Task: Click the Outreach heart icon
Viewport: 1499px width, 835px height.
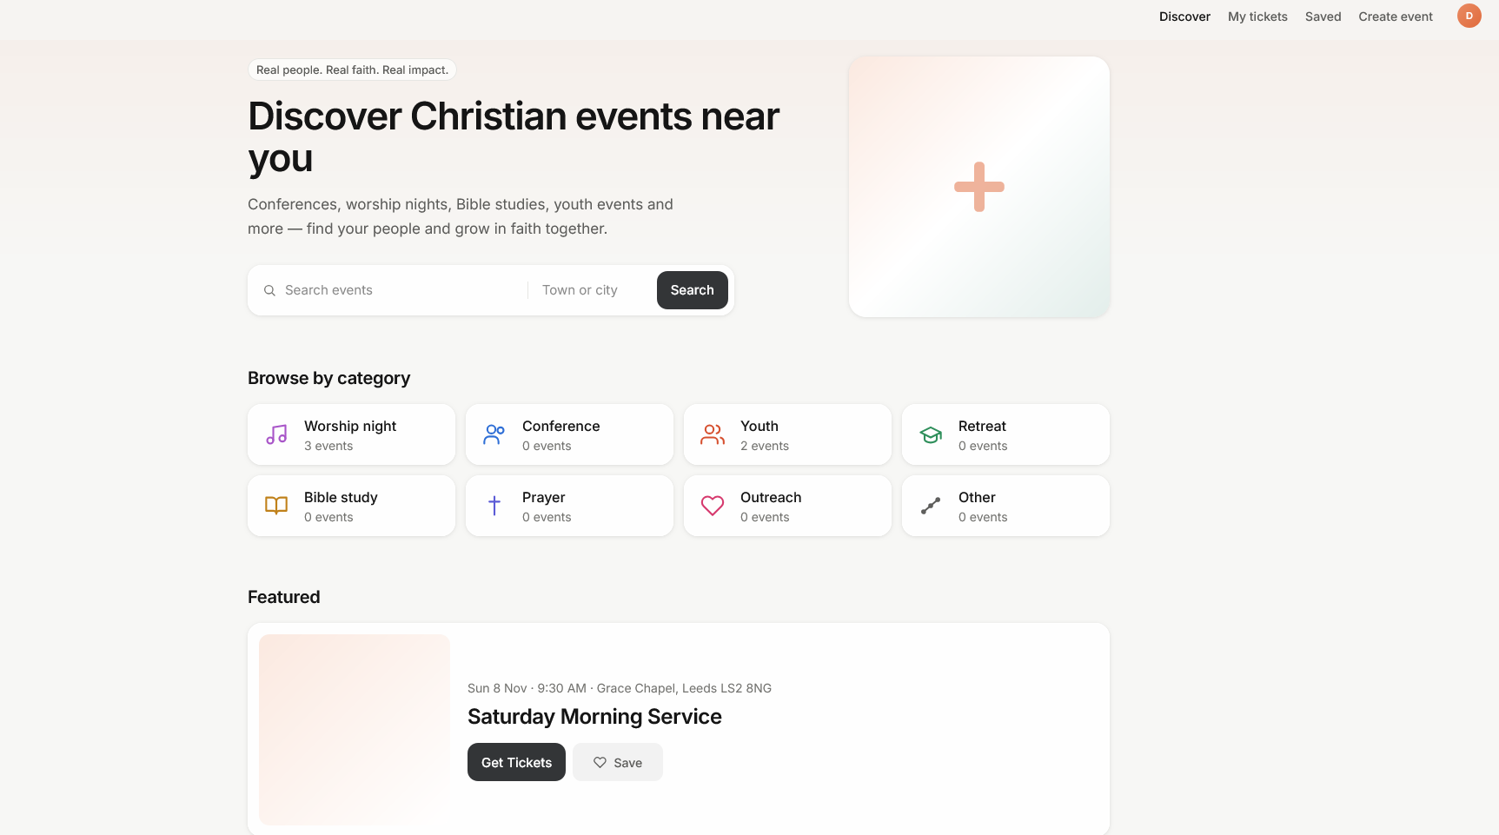Action: pos(713,506)
